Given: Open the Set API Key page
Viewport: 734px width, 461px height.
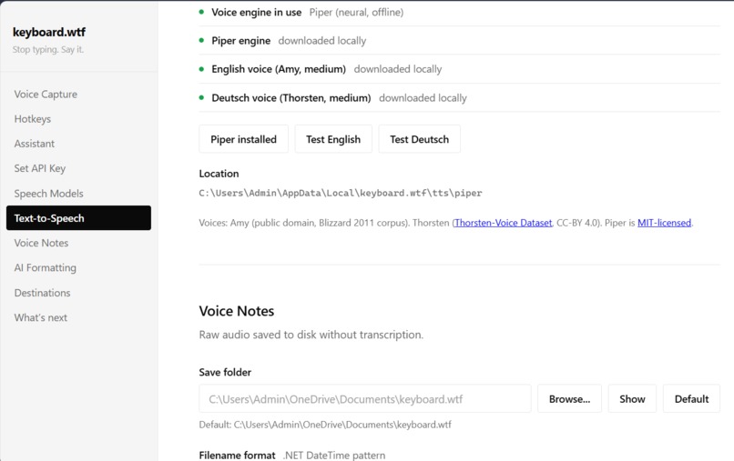Looking at the screenshot, I should [40, 168].
